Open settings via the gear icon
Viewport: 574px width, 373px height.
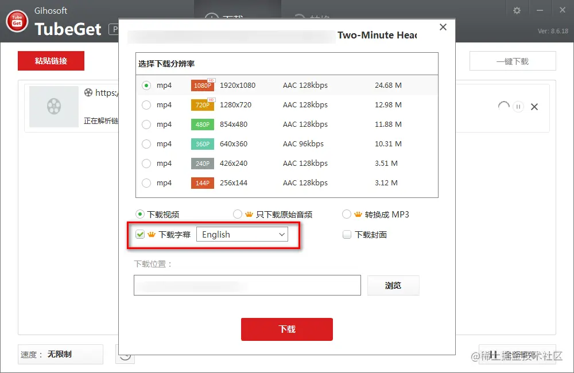coord(517,10)
